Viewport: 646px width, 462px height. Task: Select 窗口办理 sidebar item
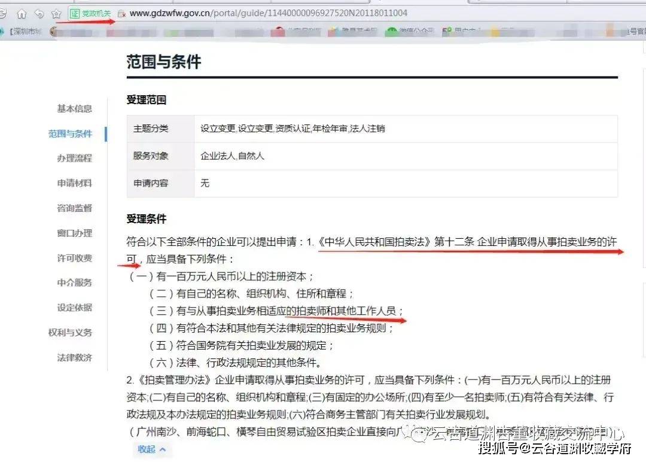[74, 233]
